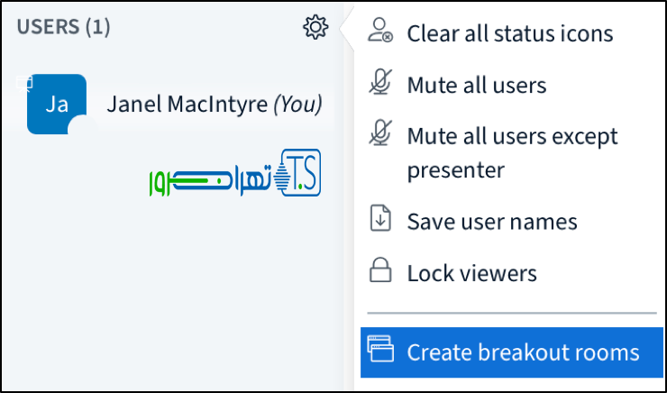The height and width of the screenshot is (393, 667).
Task: Click the USERS (1) header
Action: pos(63,27)
